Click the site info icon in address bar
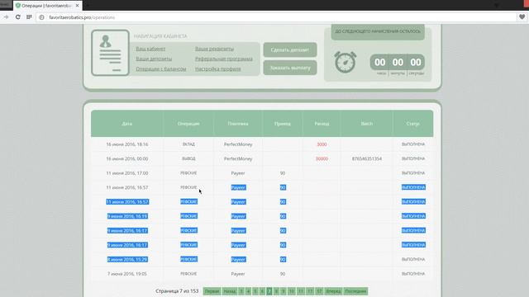529x297 pixels. (41, 17)
